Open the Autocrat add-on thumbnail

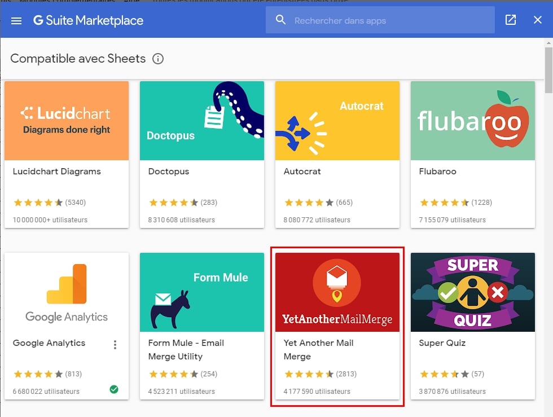click(337, 121)
